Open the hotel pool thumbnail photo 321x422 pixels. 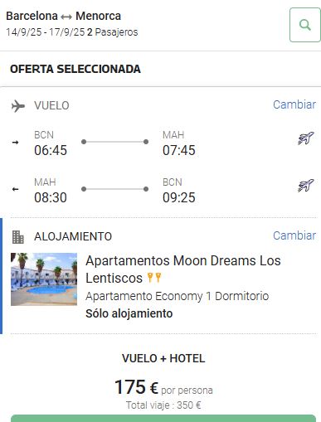[x=44, y=279]
